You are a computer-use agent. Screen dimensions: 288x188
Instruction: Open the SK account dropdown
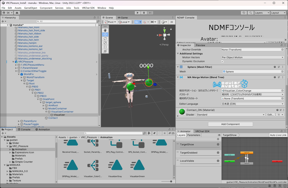point(8,13)
